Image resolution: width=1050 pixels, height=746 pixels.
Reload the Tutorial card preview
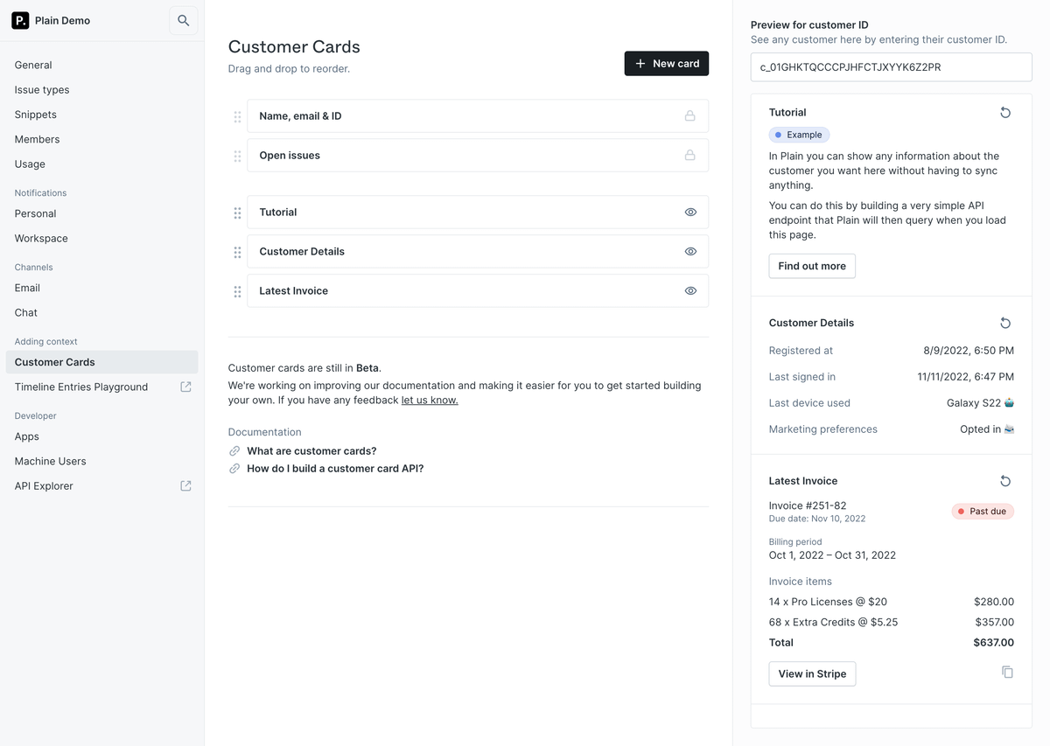(x=1005, y=113)
